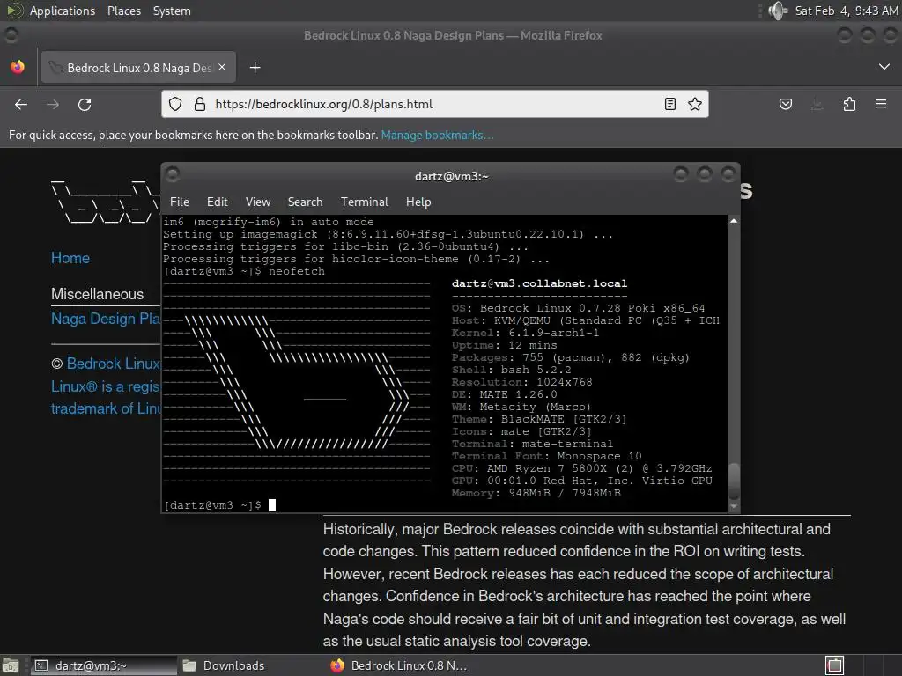The image size is (902, 676).
Task: Open a new Firefox tab
Action: point(255,68)
